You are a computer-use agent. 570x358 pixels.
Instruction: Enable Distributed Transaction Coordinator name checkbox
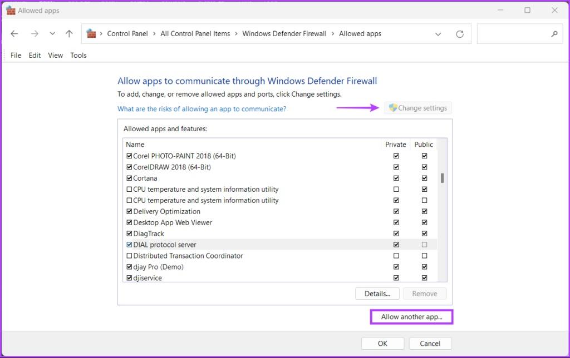tap(129, 256)
